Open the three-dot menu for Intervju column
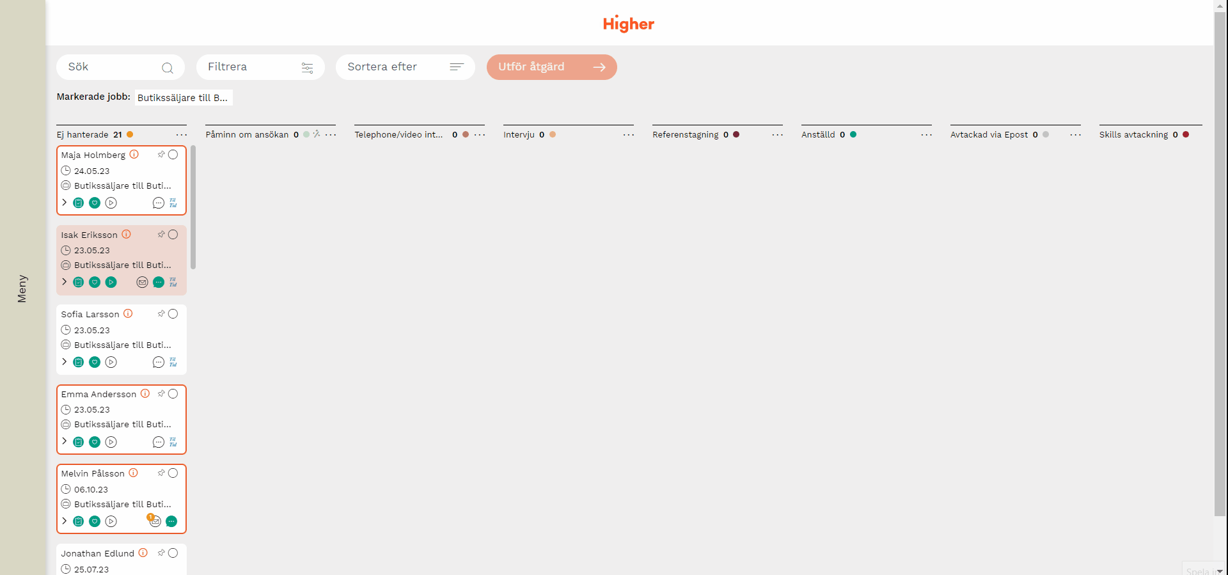Image resolution: width=1228 pixels, height=575 pixels. click(x=629, y=135)
